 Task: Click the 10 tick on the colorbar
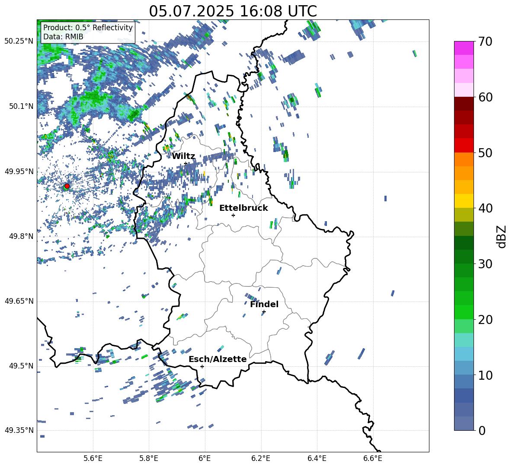[x=485, y=375]
